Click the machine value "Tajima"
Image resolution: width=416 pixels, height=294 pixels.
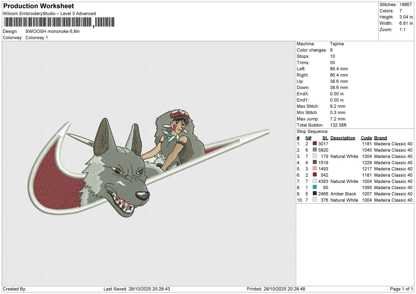[337, 44]
